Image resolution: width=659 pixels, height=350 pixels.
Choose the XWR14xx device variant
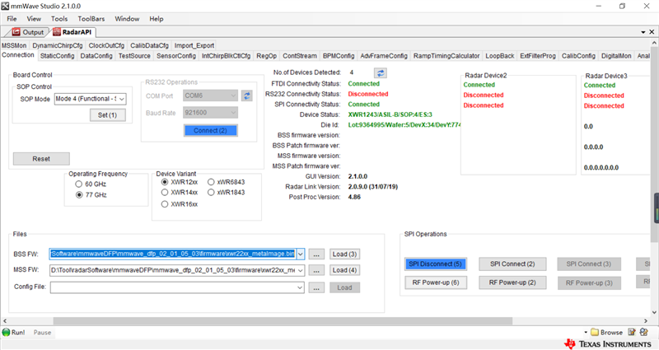[x=165, y=193]
